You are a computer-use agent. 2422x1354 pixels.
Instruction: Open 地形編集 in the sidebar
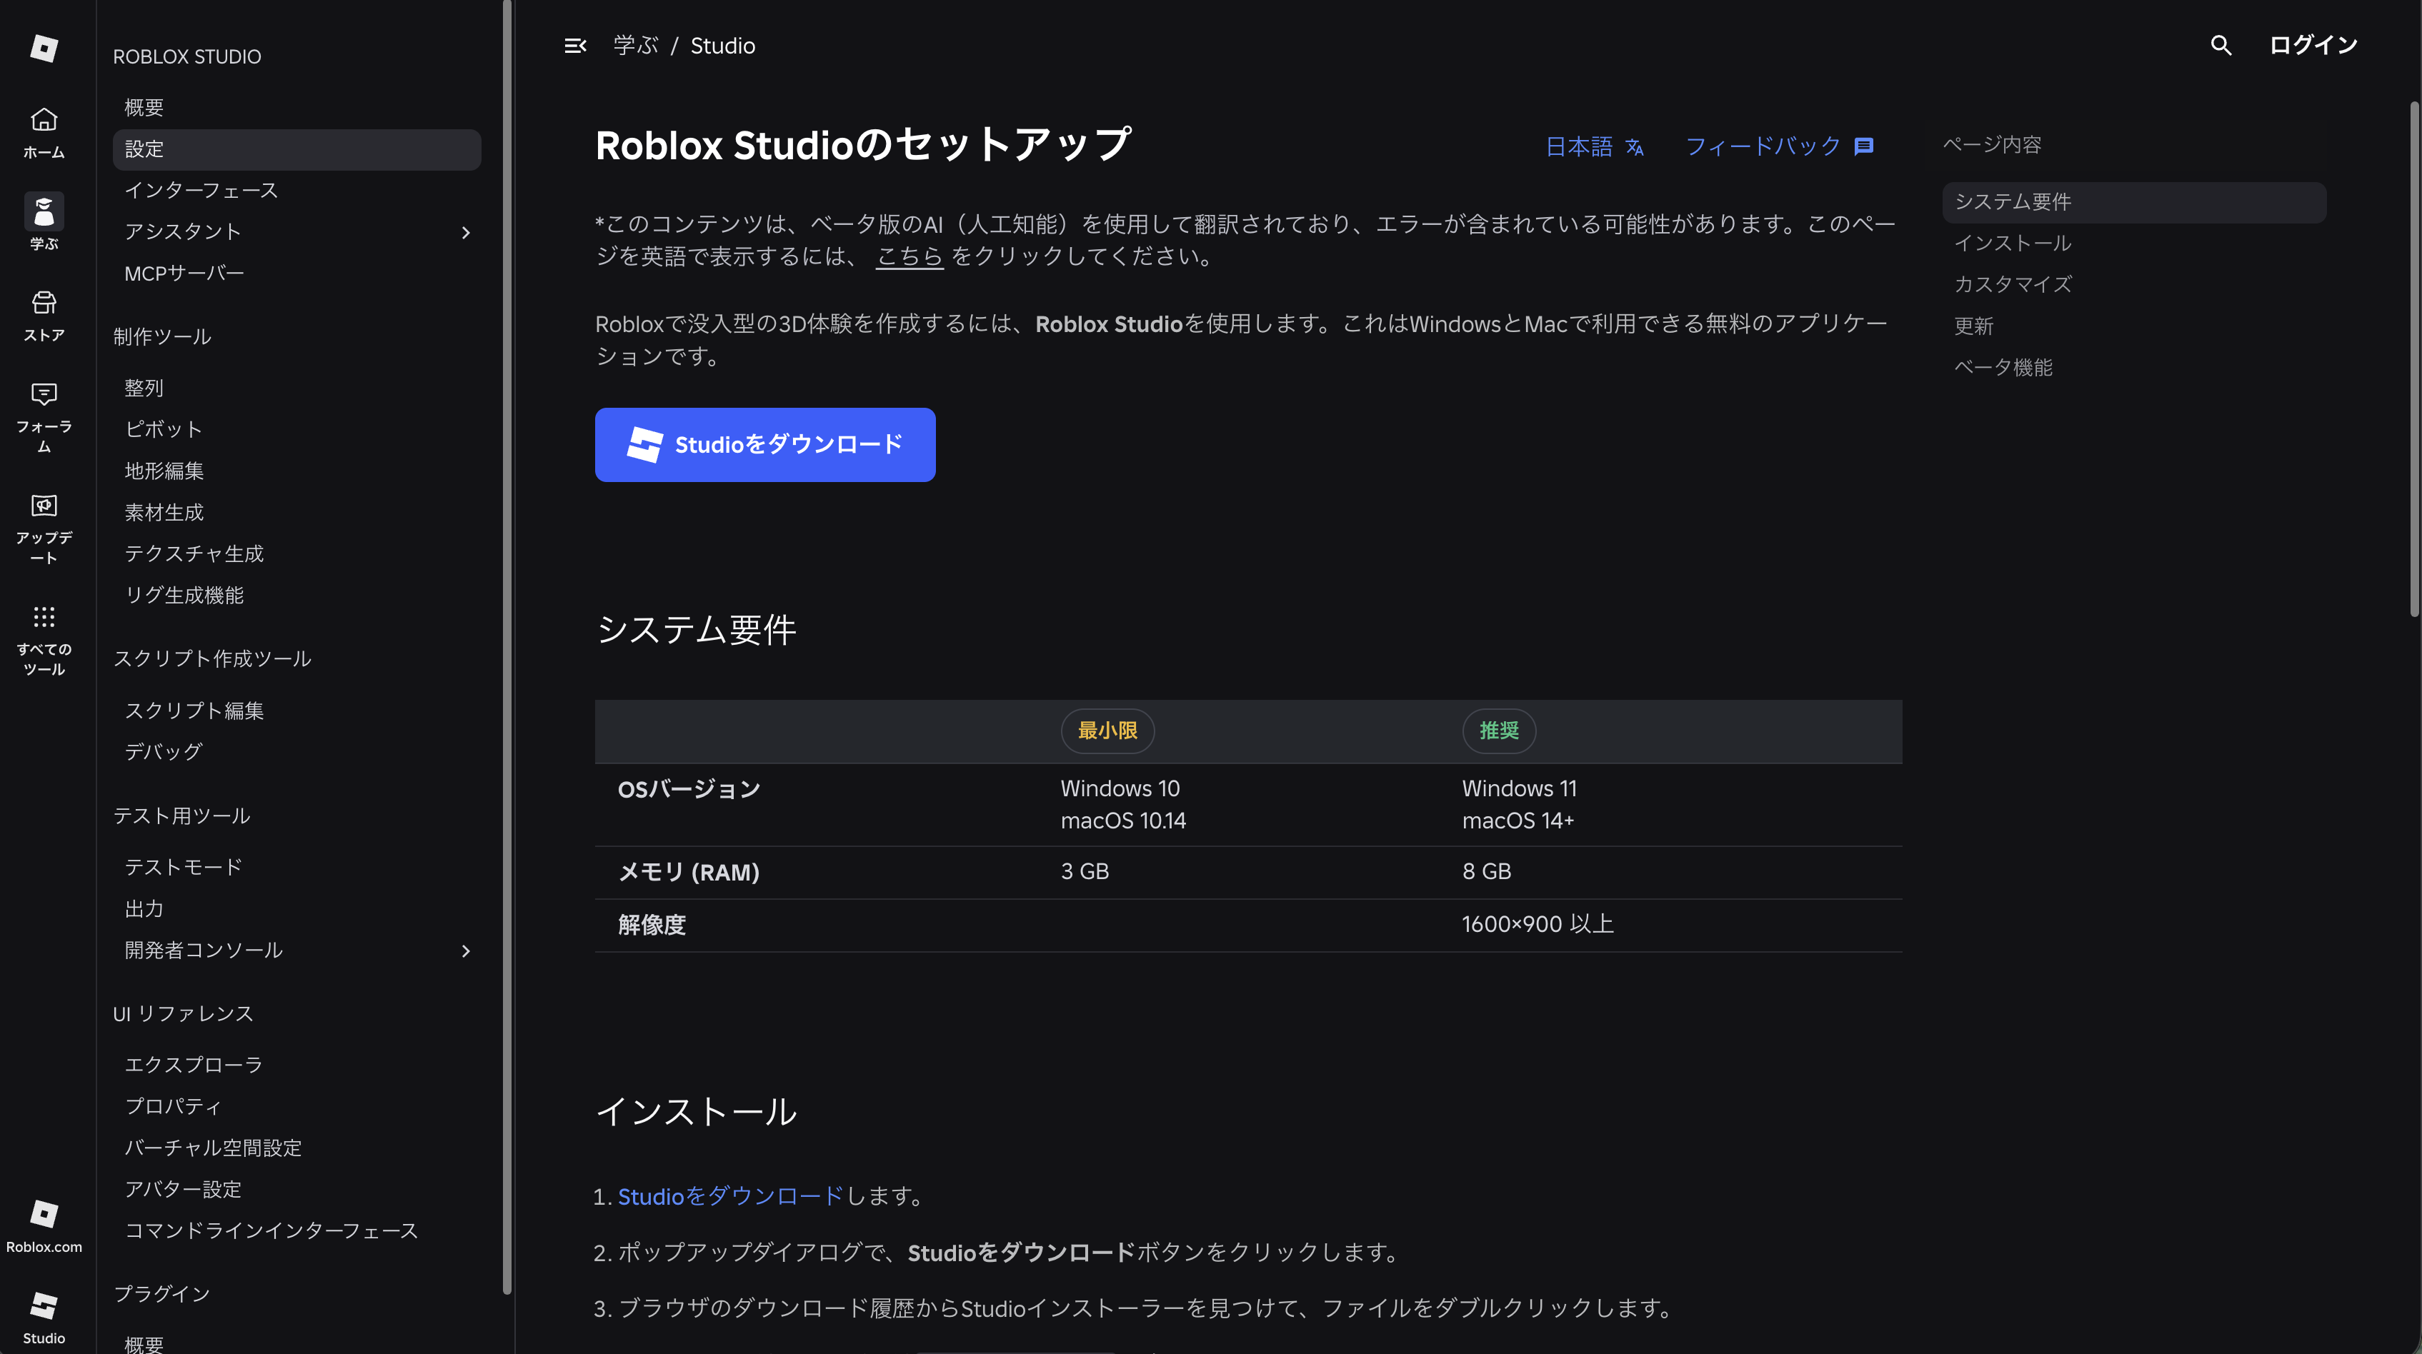(x=164, y=471)
